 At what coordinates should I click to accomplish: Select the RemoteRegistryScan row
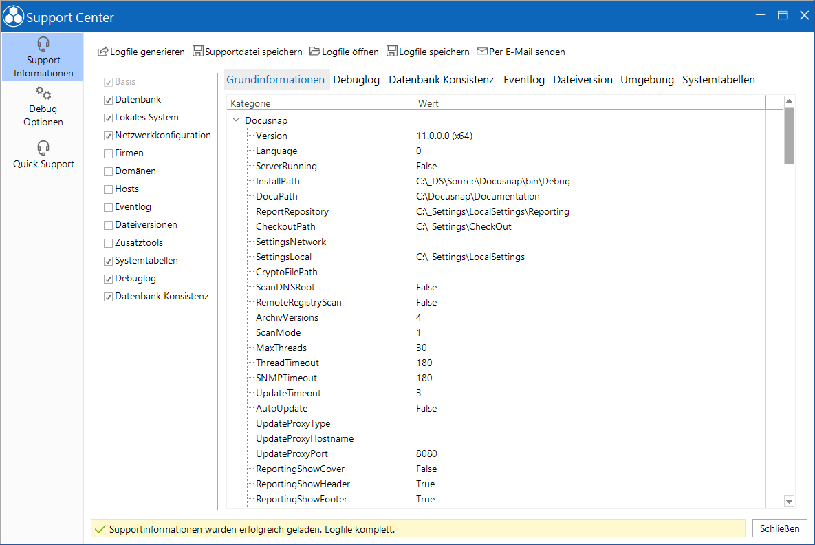point(497,302)
